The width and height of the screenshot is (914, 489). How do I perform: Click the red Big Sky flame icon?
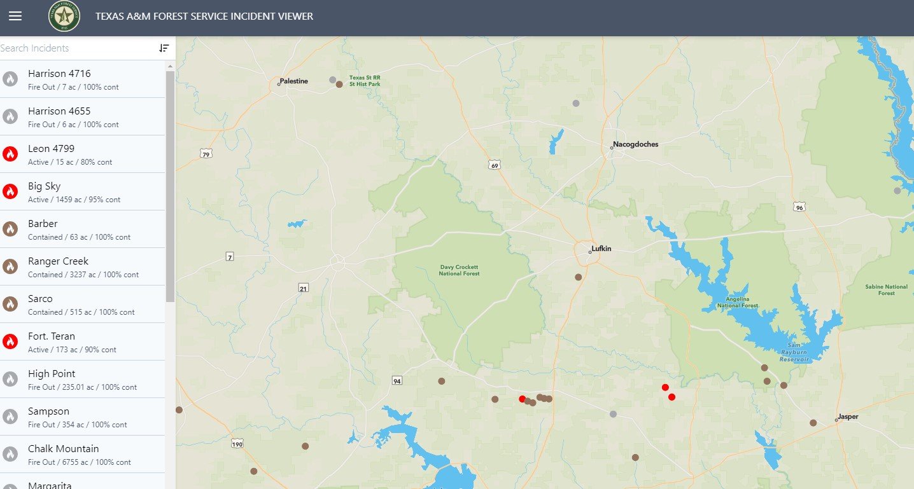(10, 191)
